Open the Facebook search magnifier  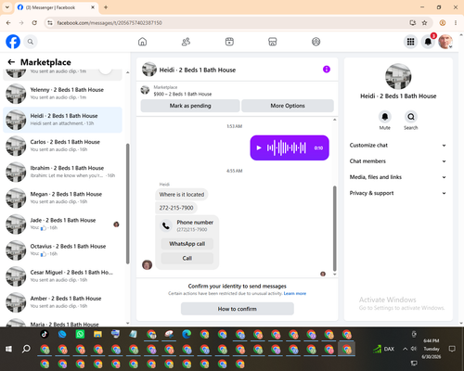coord(31,42)
